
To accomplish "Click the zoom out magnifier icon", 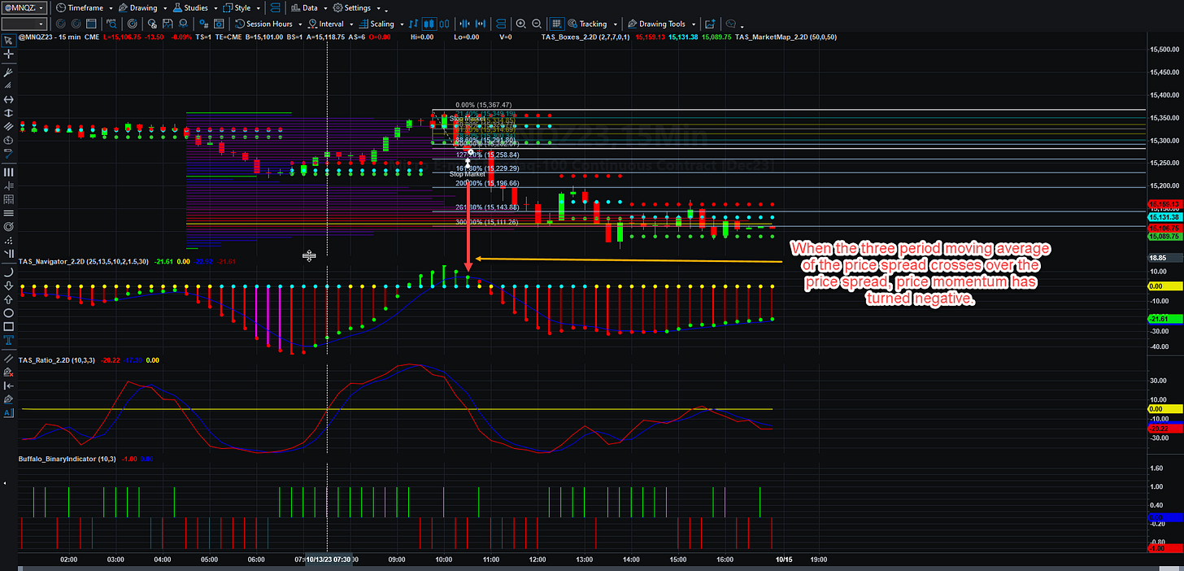I will (537, 24).
